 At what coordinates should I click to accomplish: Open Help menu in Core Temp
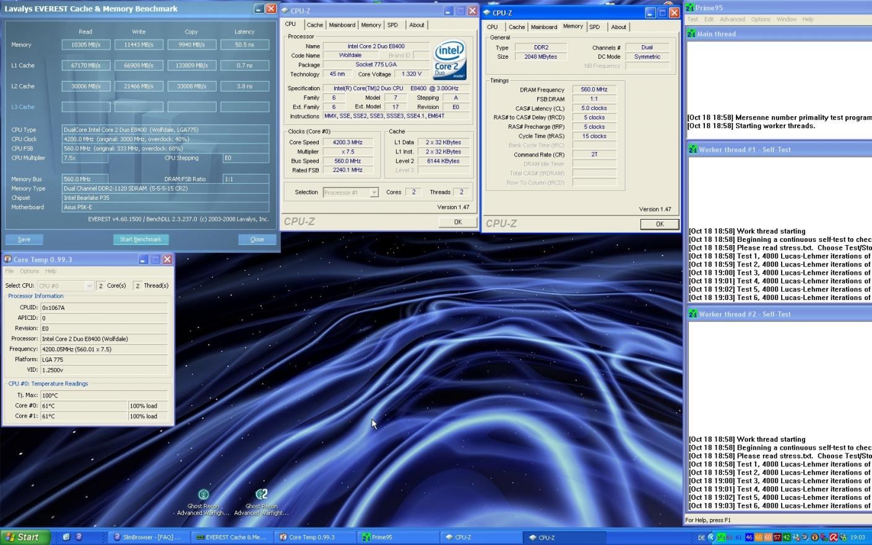(51, 271)
